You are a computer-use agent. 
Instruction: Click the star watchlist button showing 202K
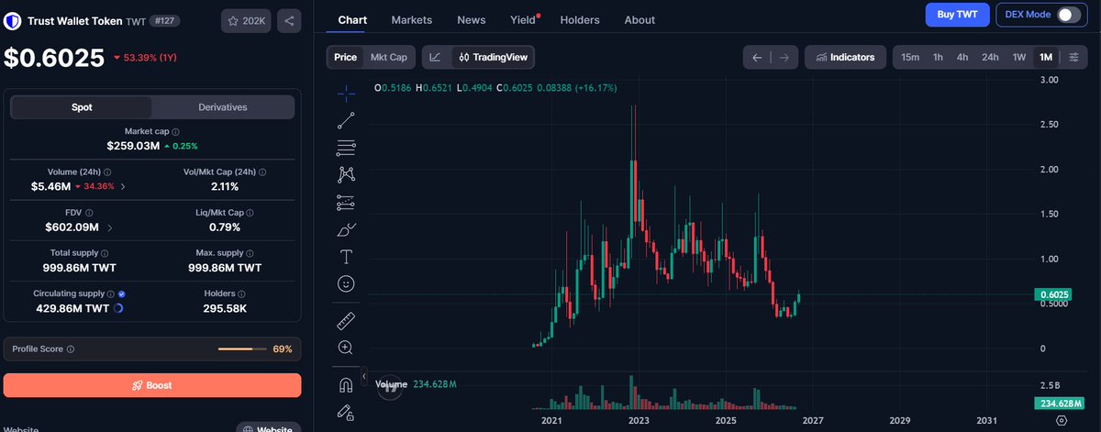[246, 20]
